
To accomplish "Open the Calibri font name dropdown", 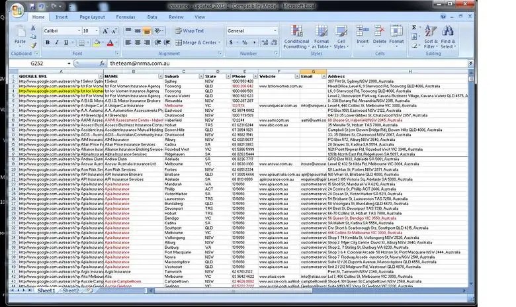I will (x=79, y=30).
